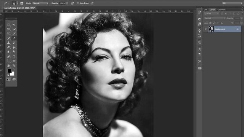Reset to default black and white colors
Image resolution: width=244 pixels, height=137 pixels.
(8, 75)
